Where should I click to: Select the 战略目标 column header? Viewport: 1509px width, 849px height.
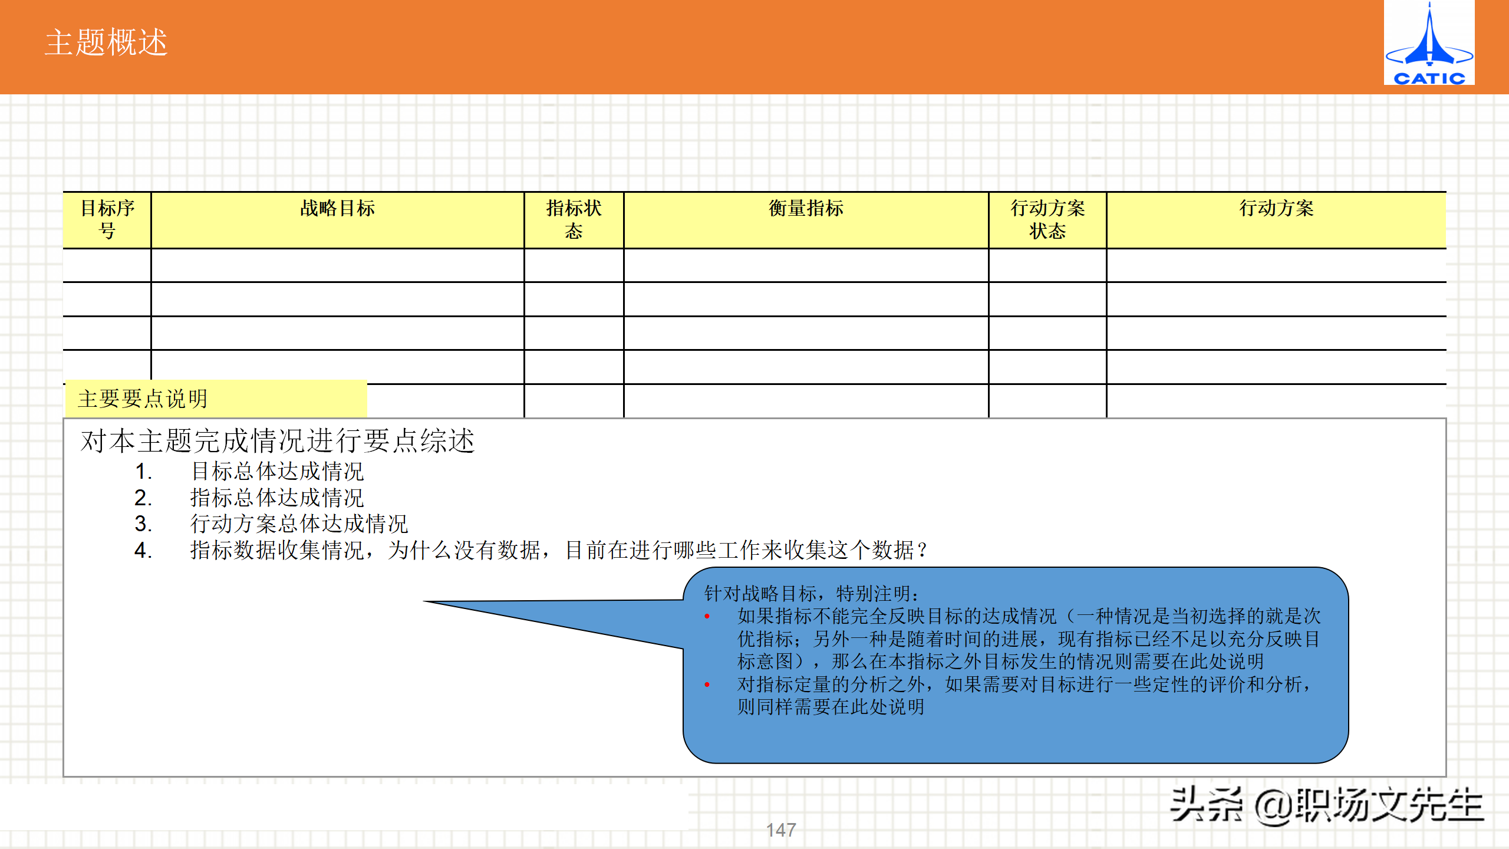(337, 209)
